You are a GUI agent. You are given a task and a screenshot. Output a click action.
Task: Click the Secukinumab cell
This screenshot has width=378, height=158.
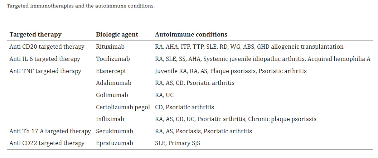[x=115, y=131]
